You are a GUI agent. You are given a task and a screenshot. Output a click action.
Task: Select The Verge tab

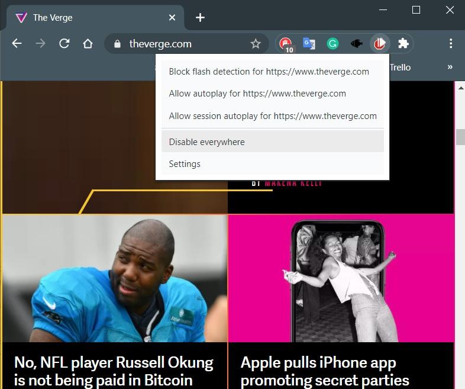pyautogui.click(x=95, y=18)
